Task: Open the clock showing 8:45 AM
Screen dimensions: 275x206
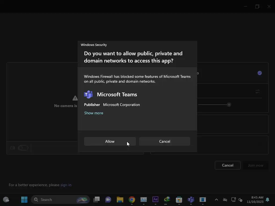Action: (x=255, y=200)
